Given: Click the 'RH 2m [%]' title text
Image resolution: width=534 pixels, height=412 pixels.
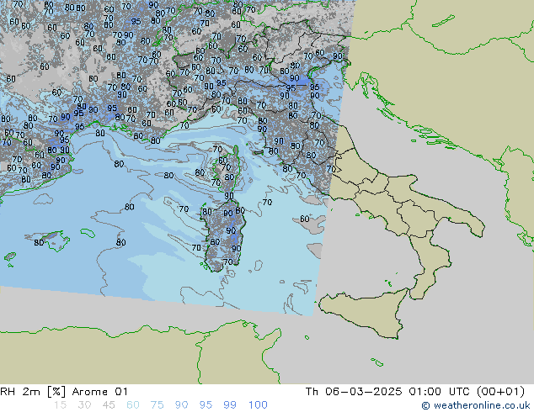Looking at the screenshot, I should (x=33, y=392).
